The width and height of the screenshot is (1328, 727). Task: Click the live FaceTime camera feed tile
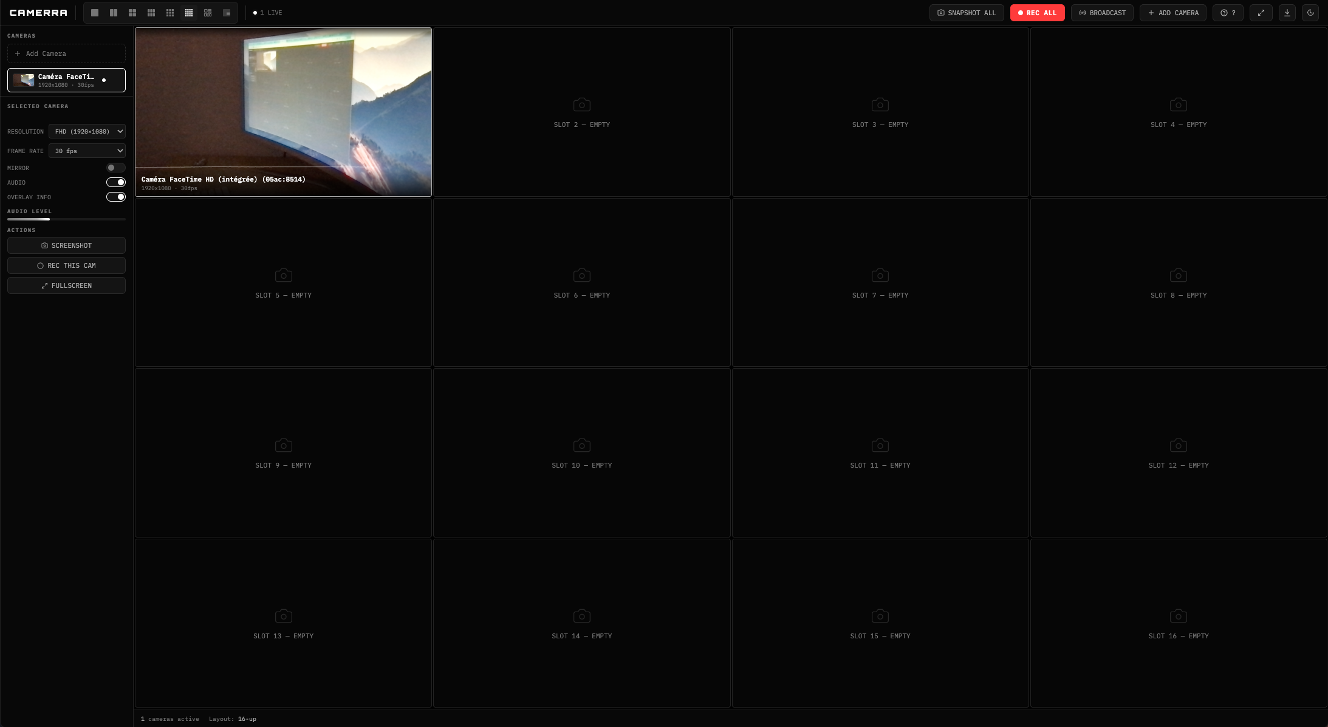click(x=283, y=112)
